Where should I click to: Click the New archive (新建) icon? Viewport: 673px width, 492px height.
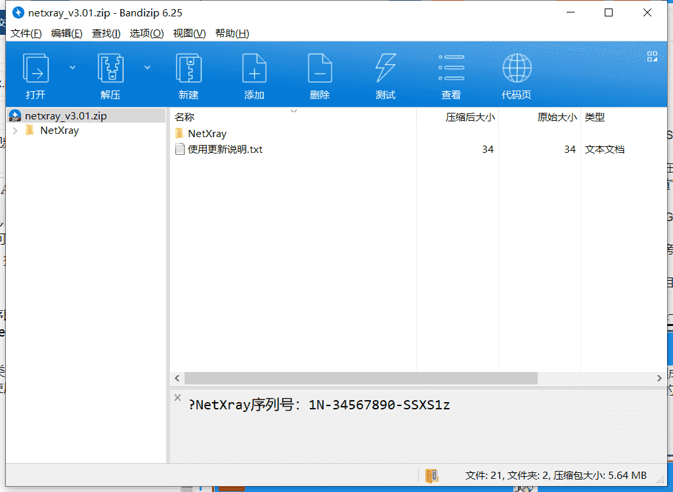(189, 69)
